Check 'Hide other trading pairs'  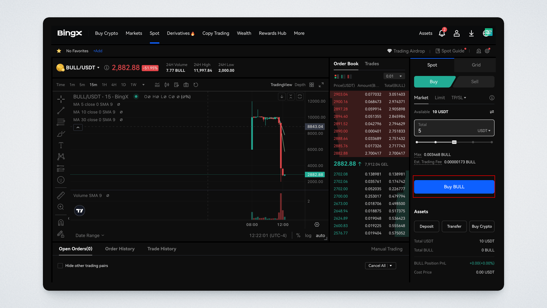point(60,266)
